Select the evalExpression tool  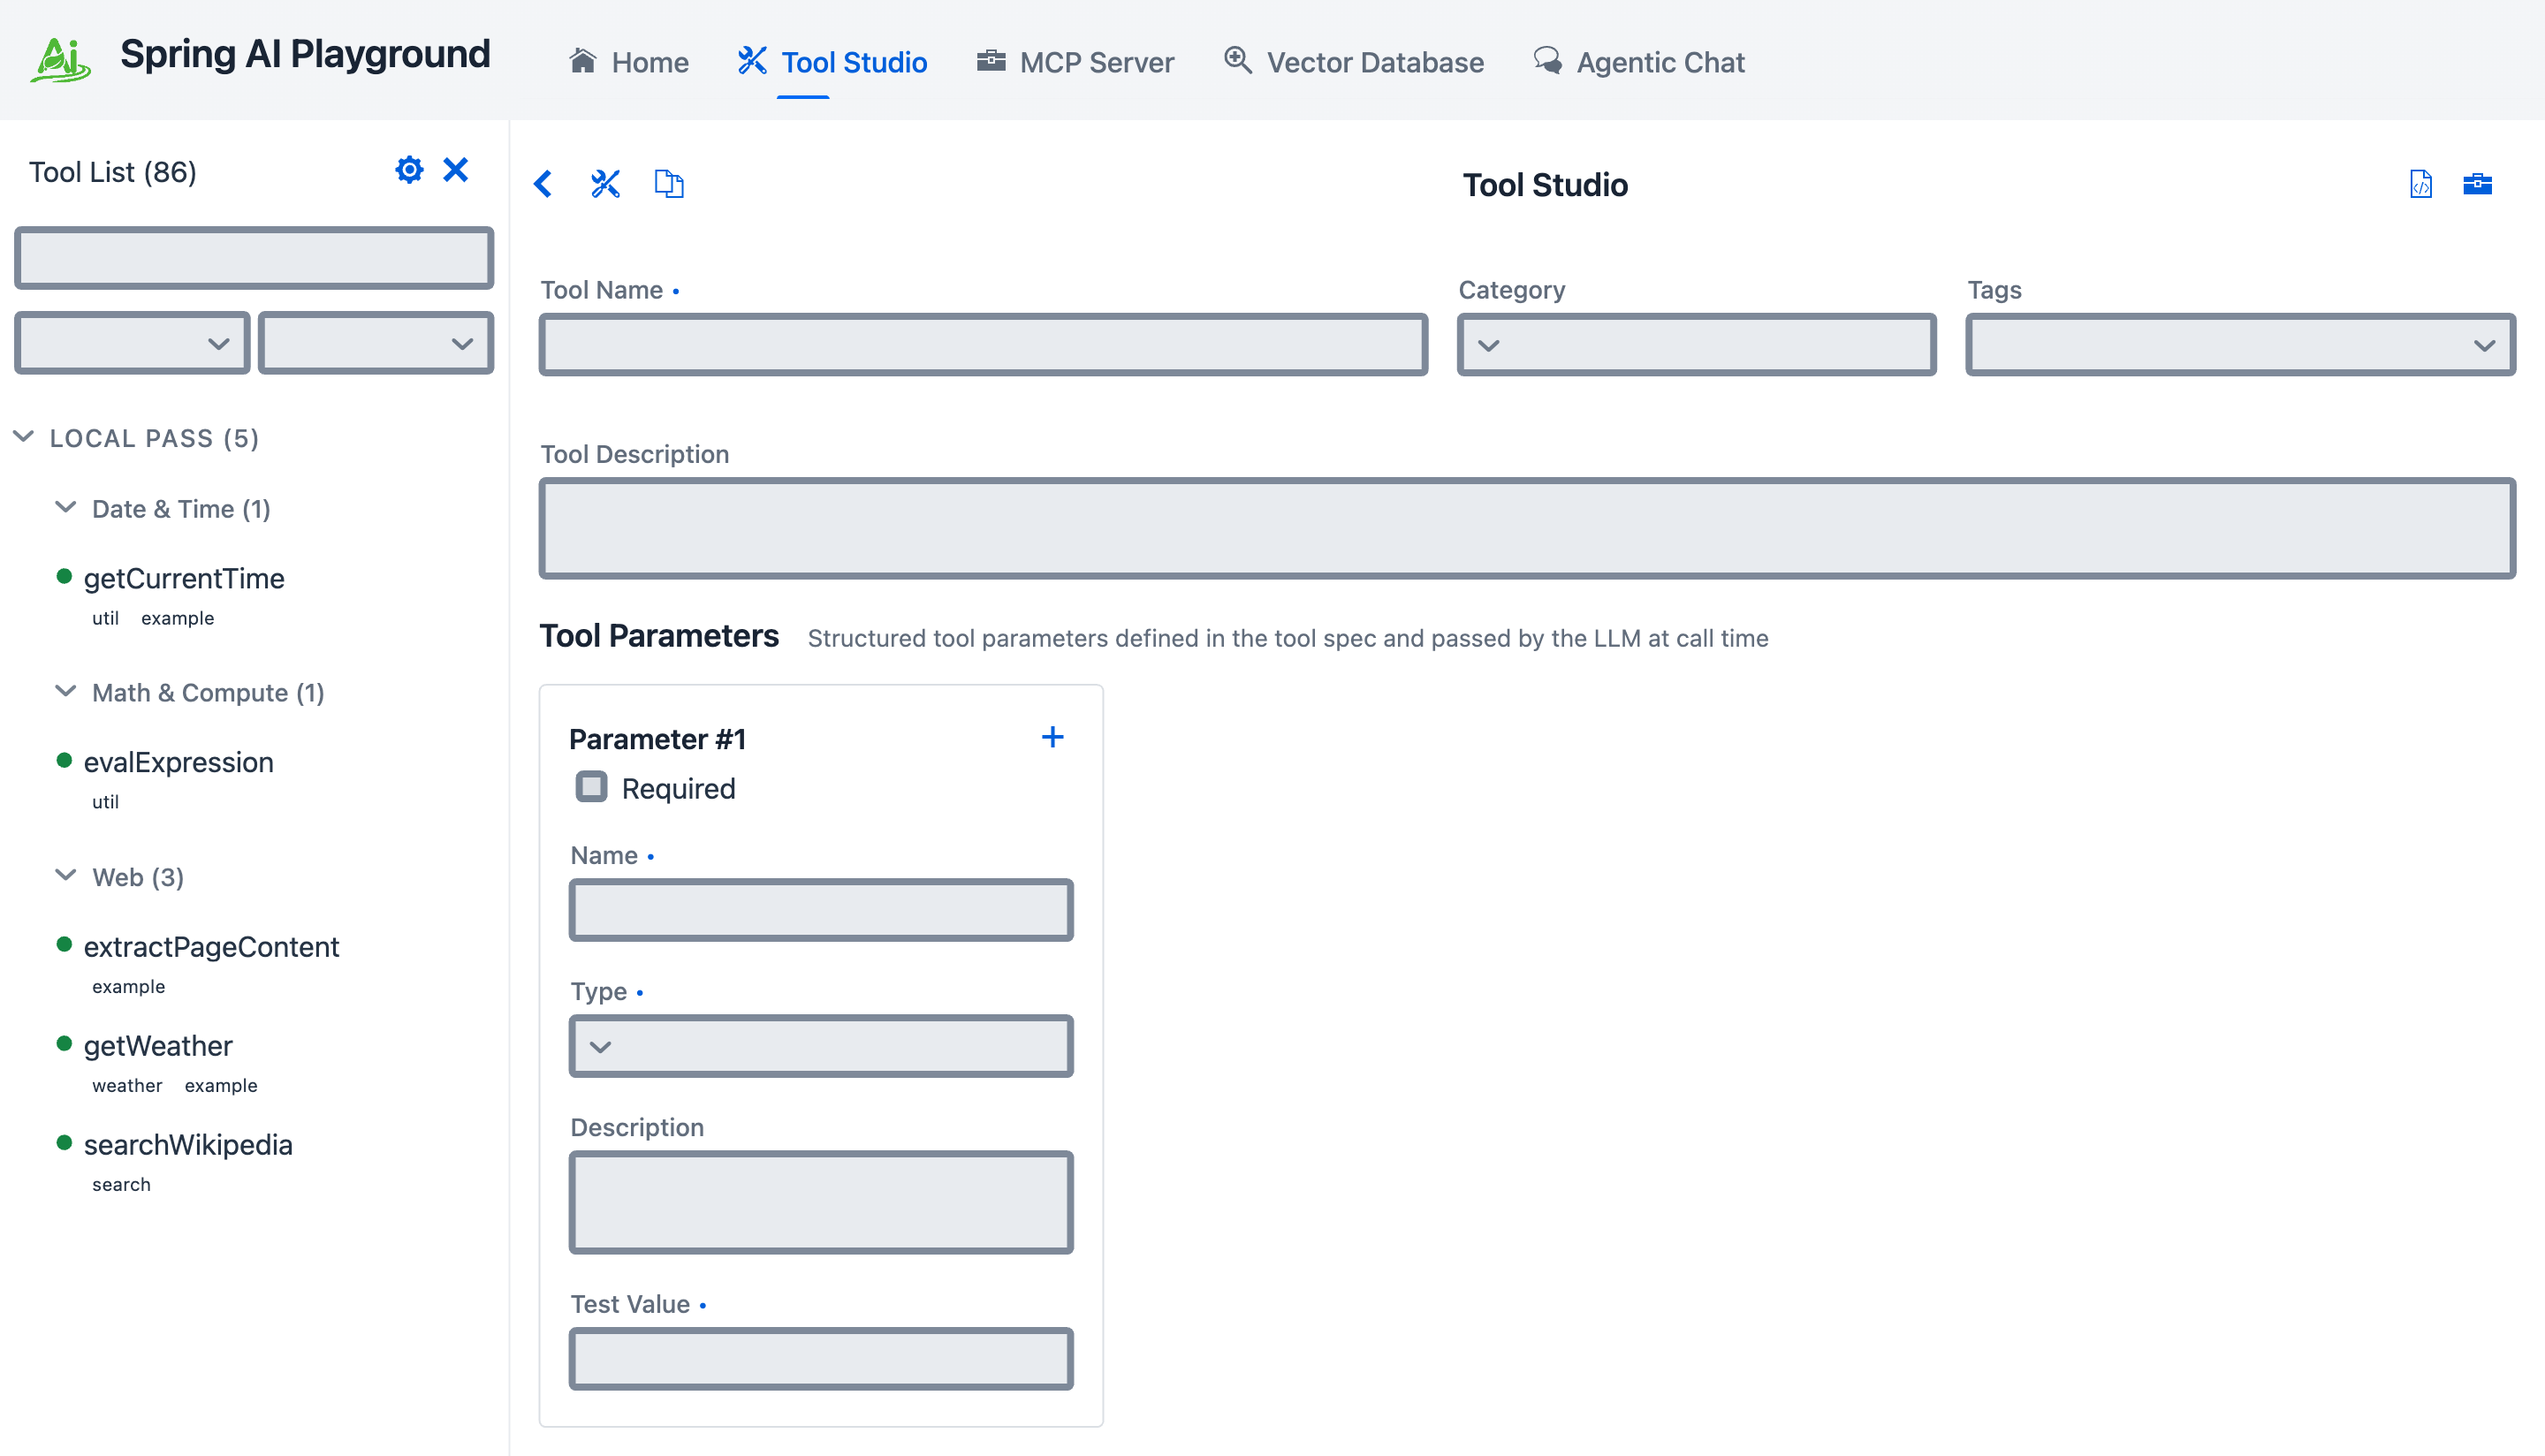(178, 762)
